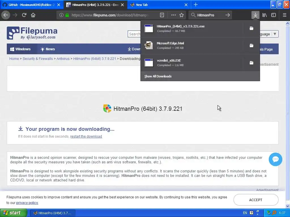Toggle reader view icon
Screen dimensions: 290x217
click(x=162, y=15)
